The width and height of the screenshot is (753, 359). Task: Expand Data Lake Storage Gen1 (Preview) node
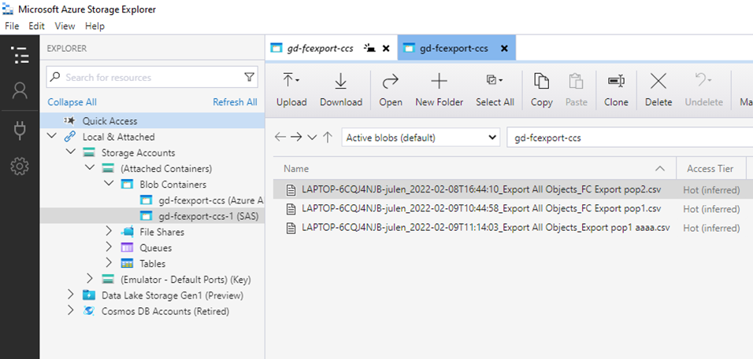tap(71, 295)
